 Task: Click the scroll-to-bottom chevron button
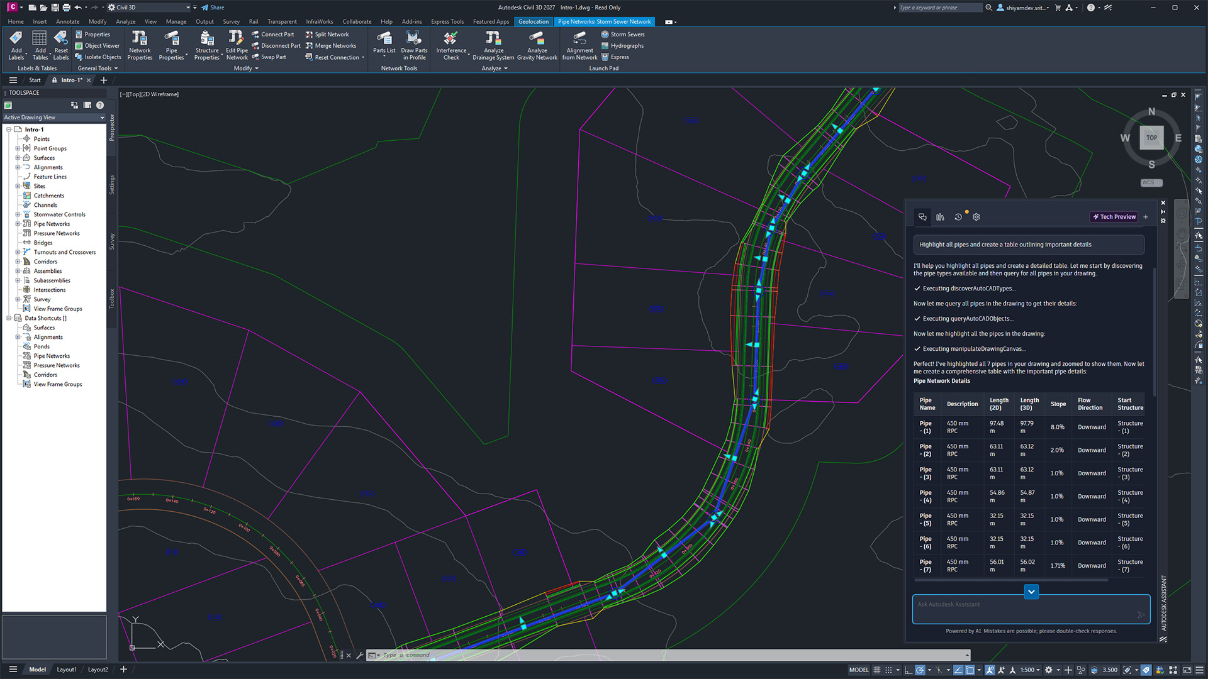point(1031,592)
